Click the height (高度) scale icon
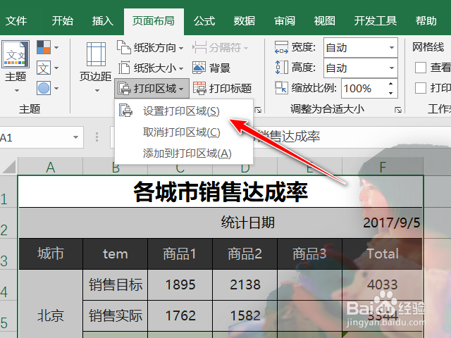This screenshot has width=451, height=338. [281, 68]
